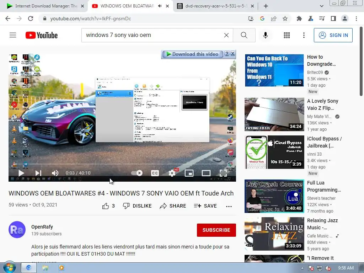
Task: Open the OpenRafy channel avatar
Action: [17, 230]
